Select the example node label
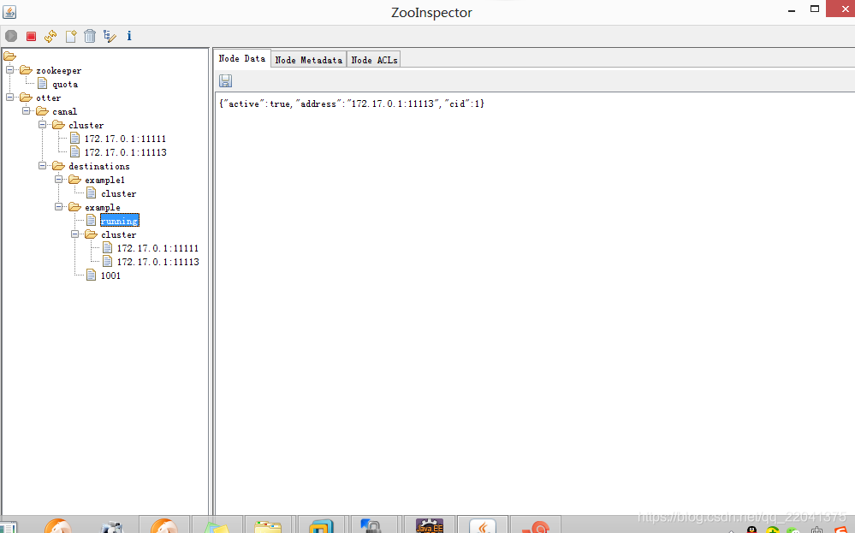855x533 pixels. point(103,208)
